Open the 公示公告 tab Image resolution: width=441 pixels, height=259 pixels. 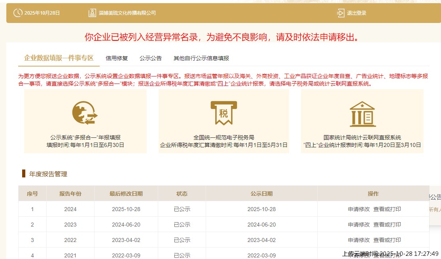(x=151, y=58)
